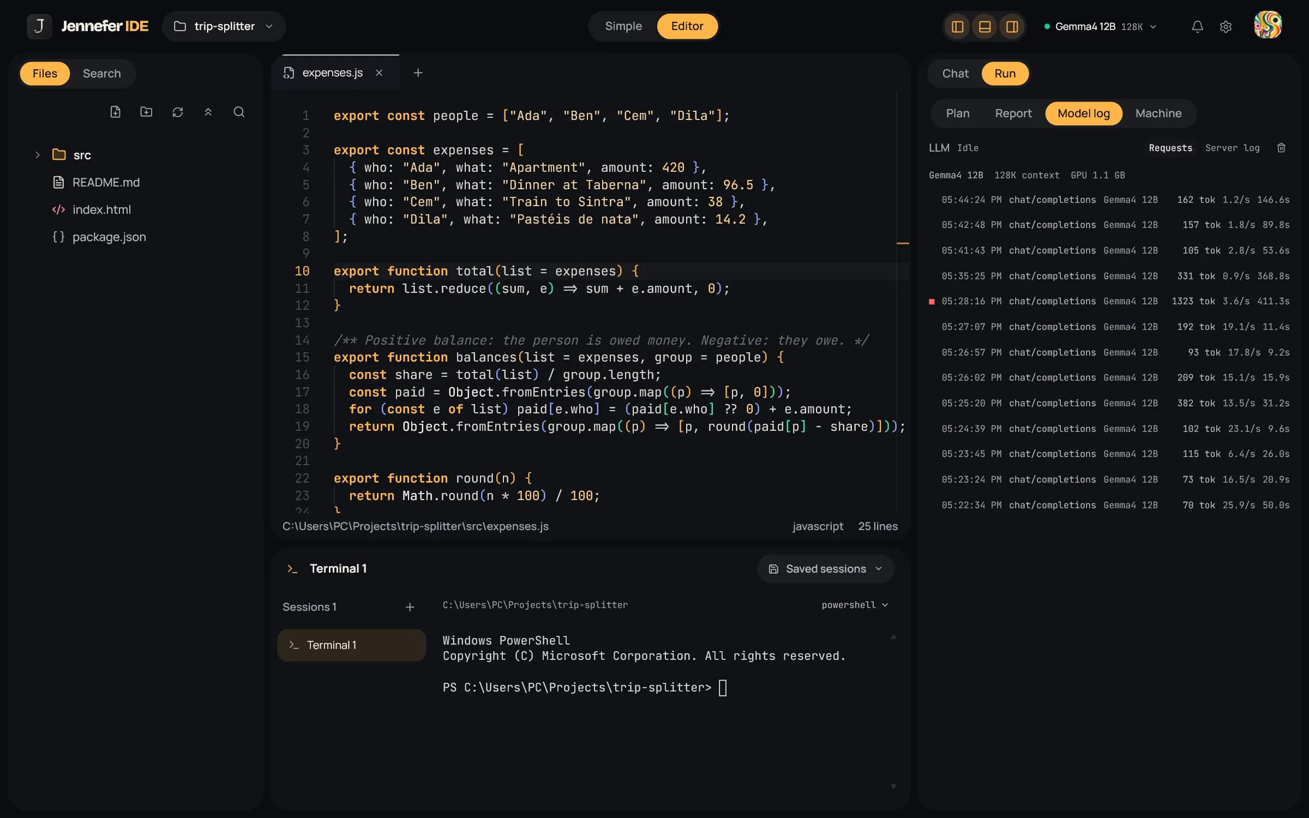Refresh the file tree
The height and width of the screenshot is (818, 1309).
click(177, 112)
